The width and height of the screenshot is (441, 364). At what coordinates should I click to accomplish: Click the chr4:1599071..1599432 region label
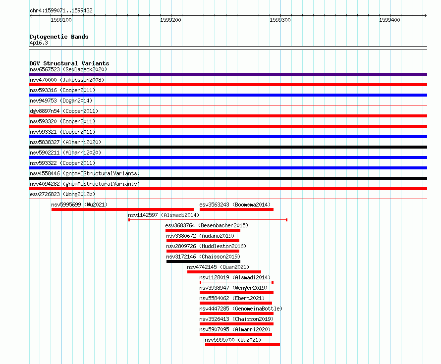point(61,10)
